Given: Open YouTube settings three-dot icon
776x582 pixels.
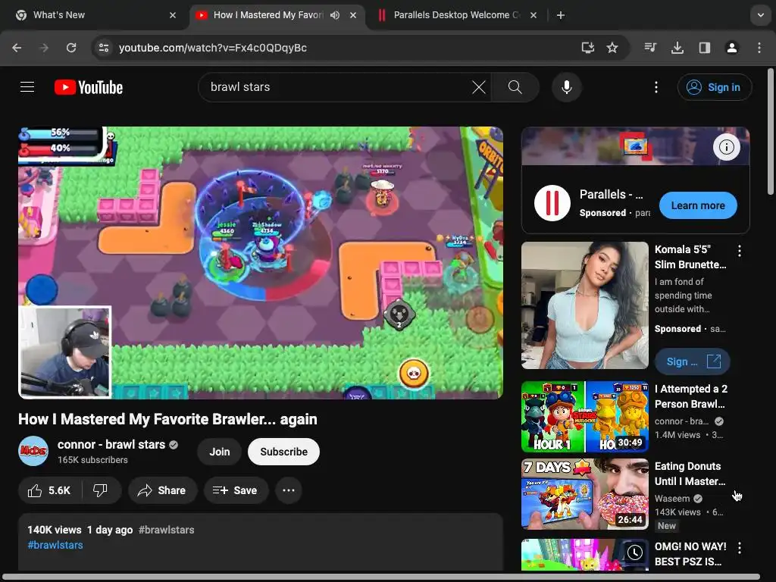Looking at the screenshot, I should pos(656,87).
